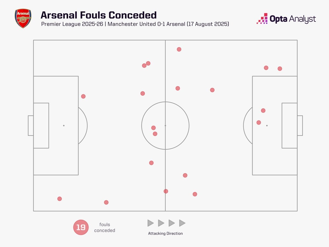Viewport: 329px width, 247px height.
Task: Click the Arsenal club crest logo
Action: pyautogui.click(x=23, y=18)
